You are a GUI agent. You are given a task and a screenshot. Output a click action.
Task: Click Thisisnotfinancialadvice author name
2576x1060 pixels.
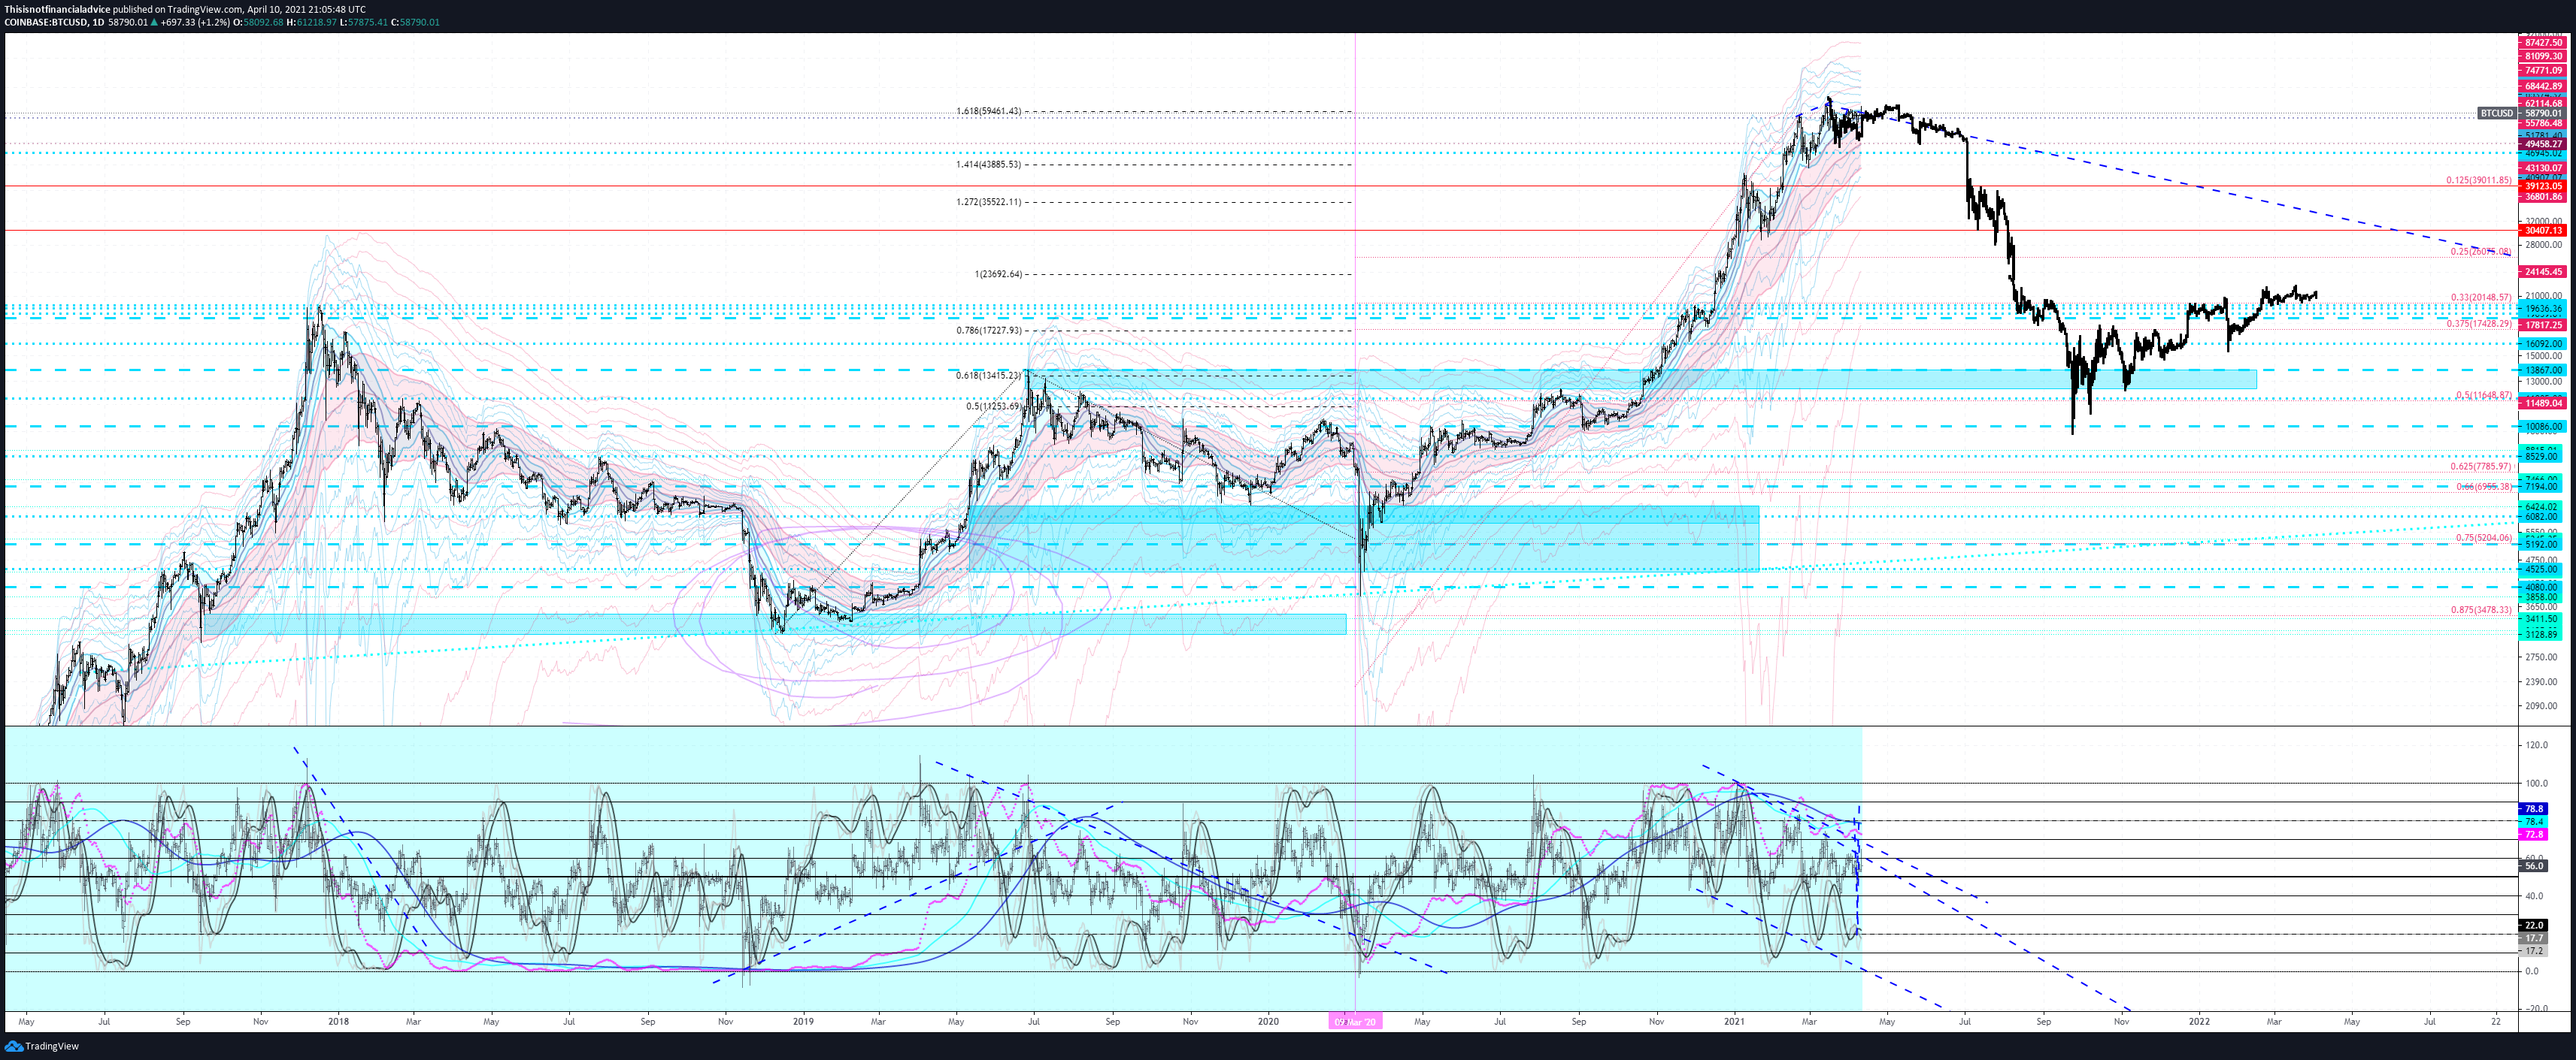click(58, 9)
